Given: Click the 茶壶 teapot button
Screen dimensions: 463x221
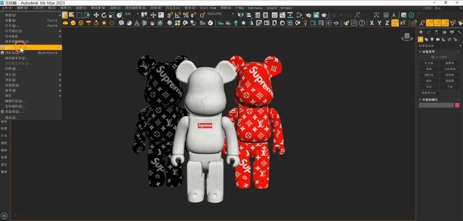Looking at the screenshot, I should click(429, 87).
